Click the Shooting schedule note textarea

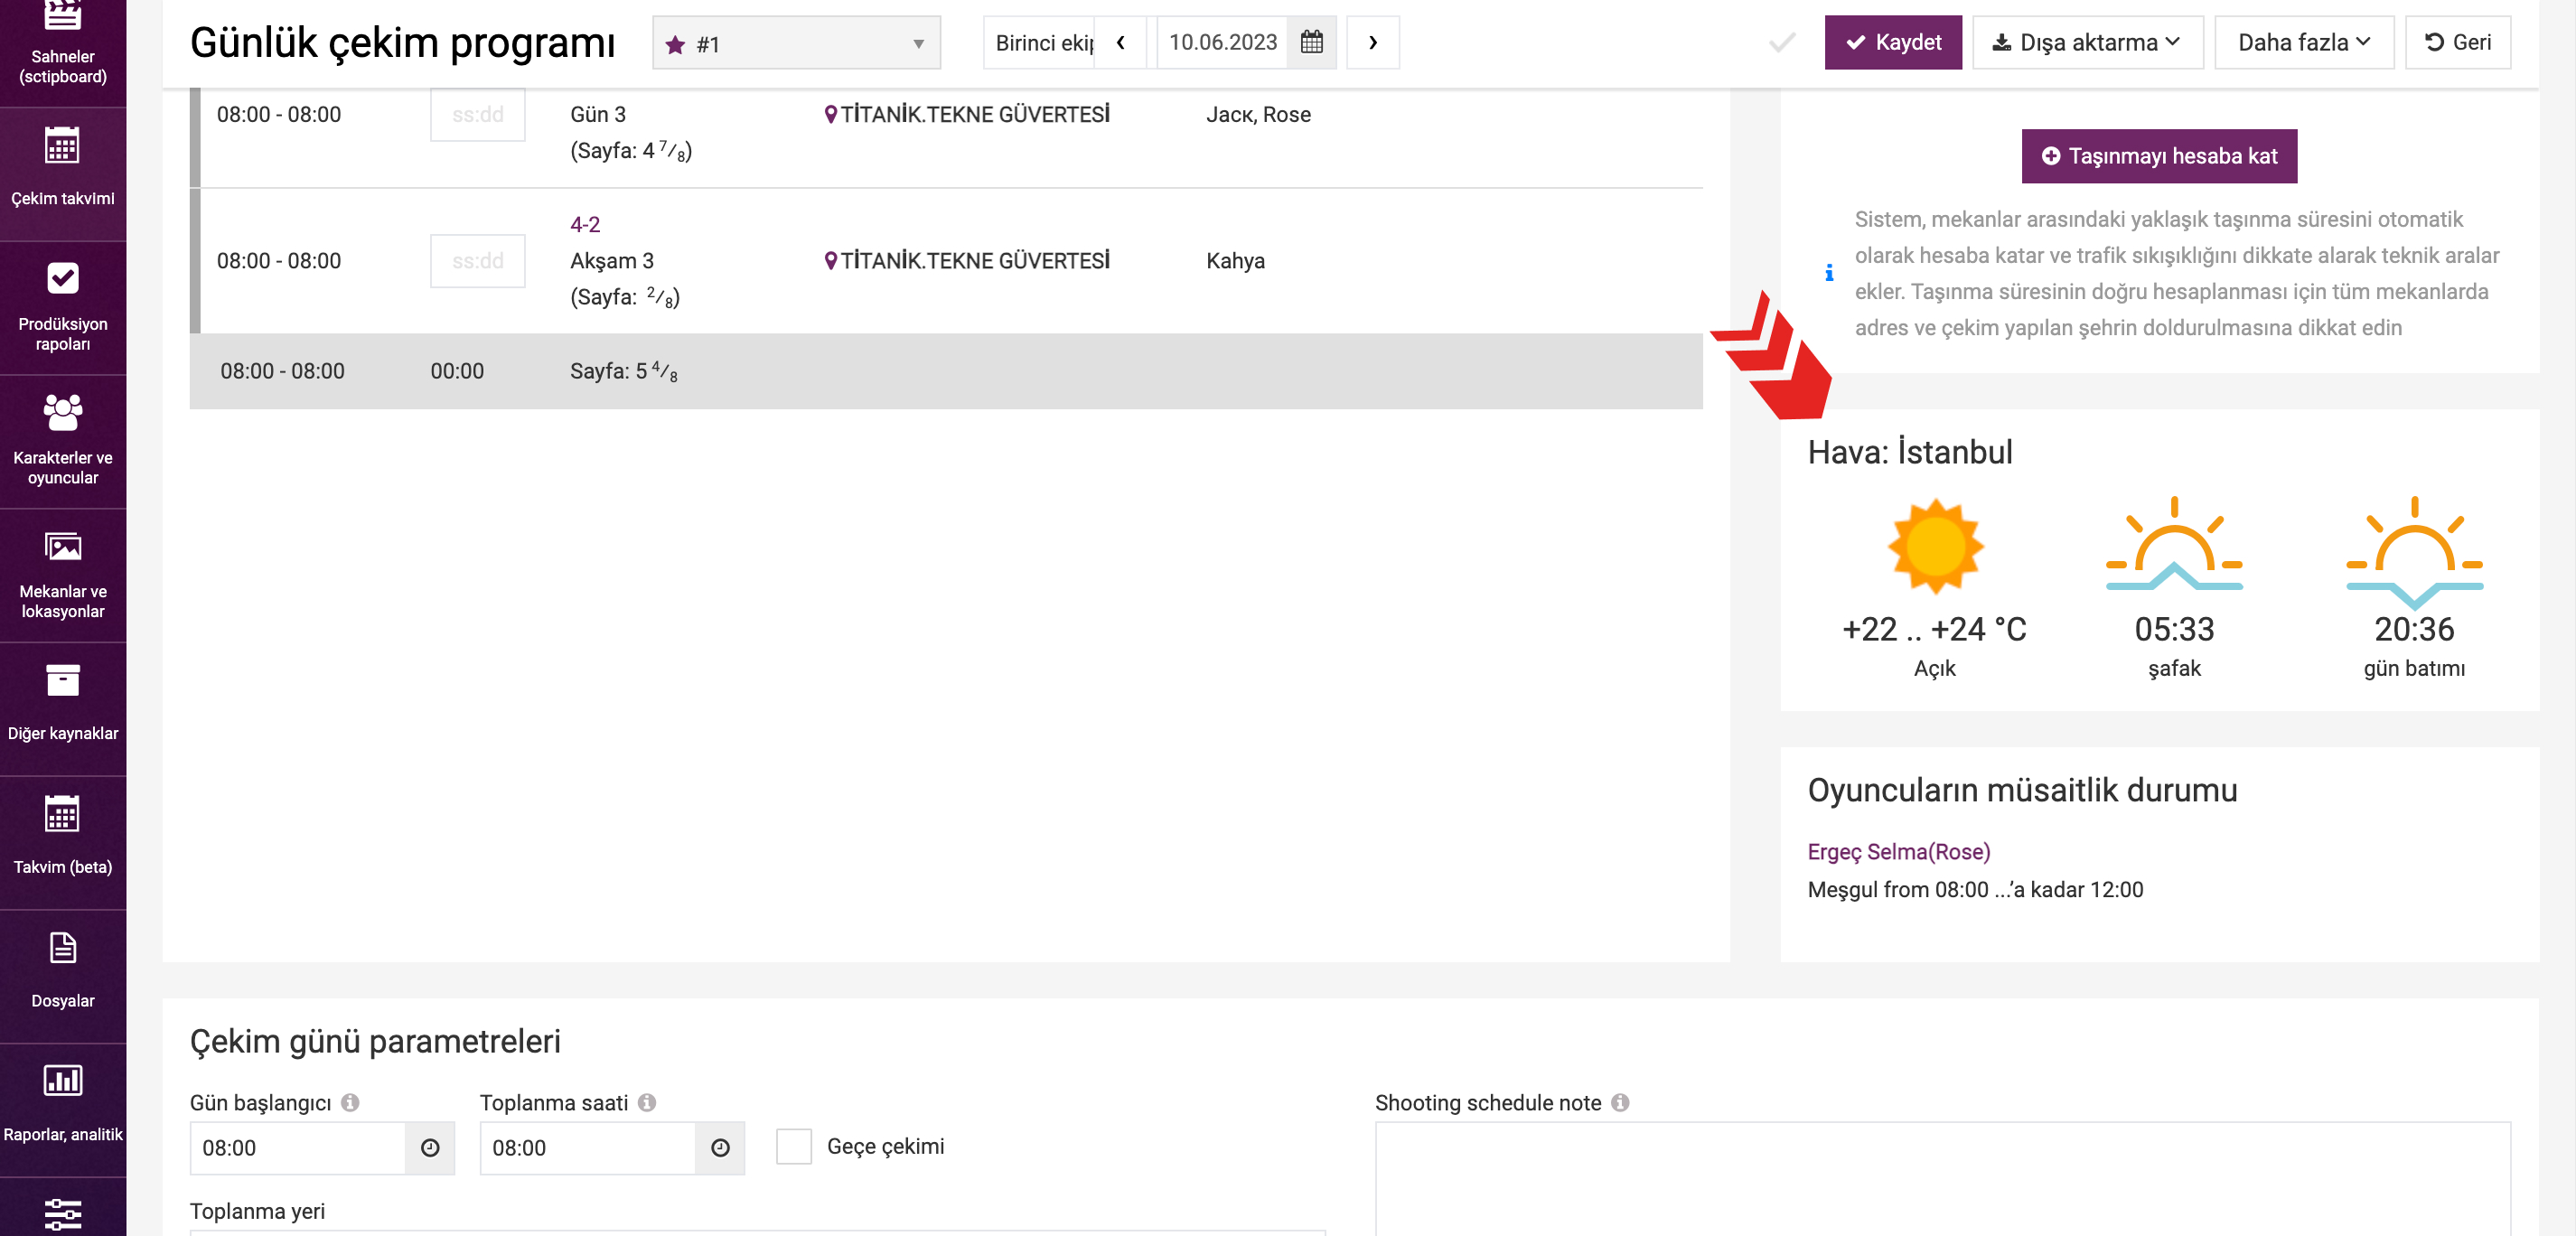tap(1942, 1179)
